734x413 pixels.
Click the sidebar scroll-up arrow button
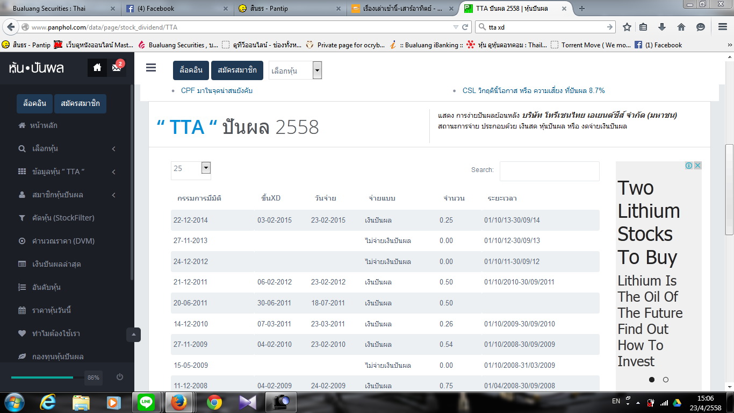tap(133, 334)
